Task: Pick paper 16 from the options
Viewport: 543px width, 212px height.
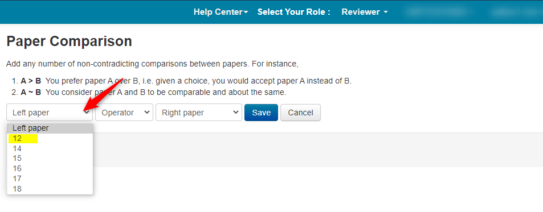Action: (x=50, y=168)
